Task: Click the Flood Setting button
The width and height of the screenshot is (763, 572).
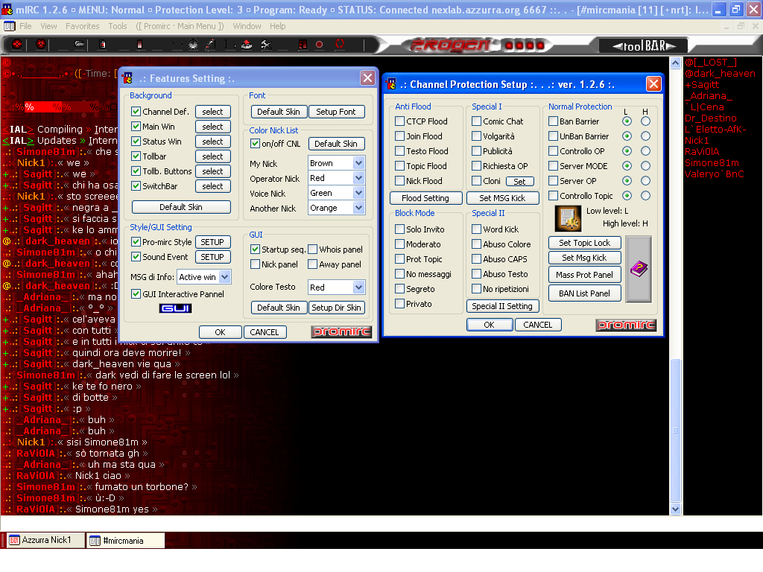Action: (425, 198)
